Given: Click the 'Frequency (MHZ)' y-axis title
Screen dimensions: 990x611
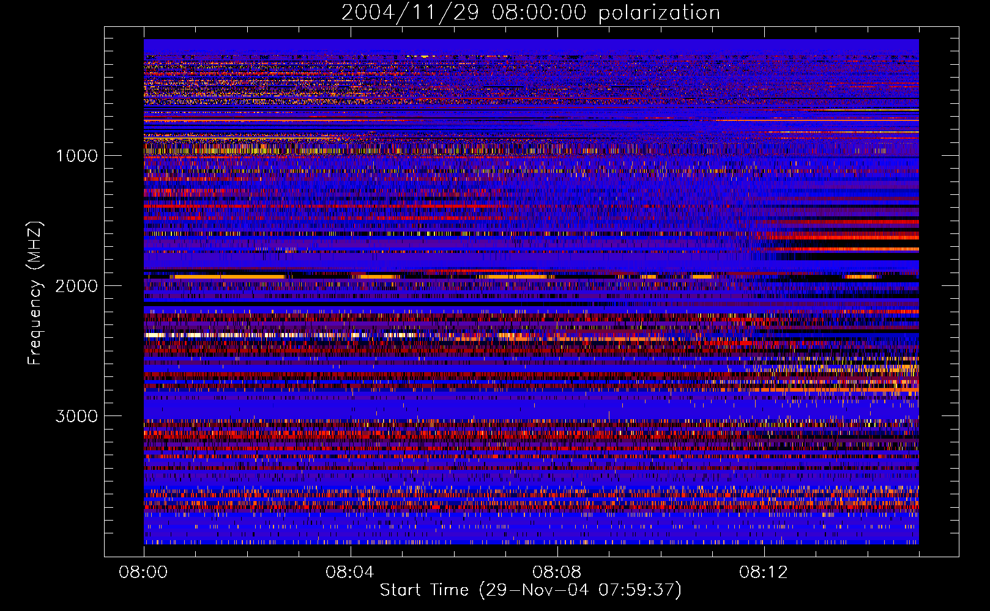Looking at the screenshot, I should 35,293.
